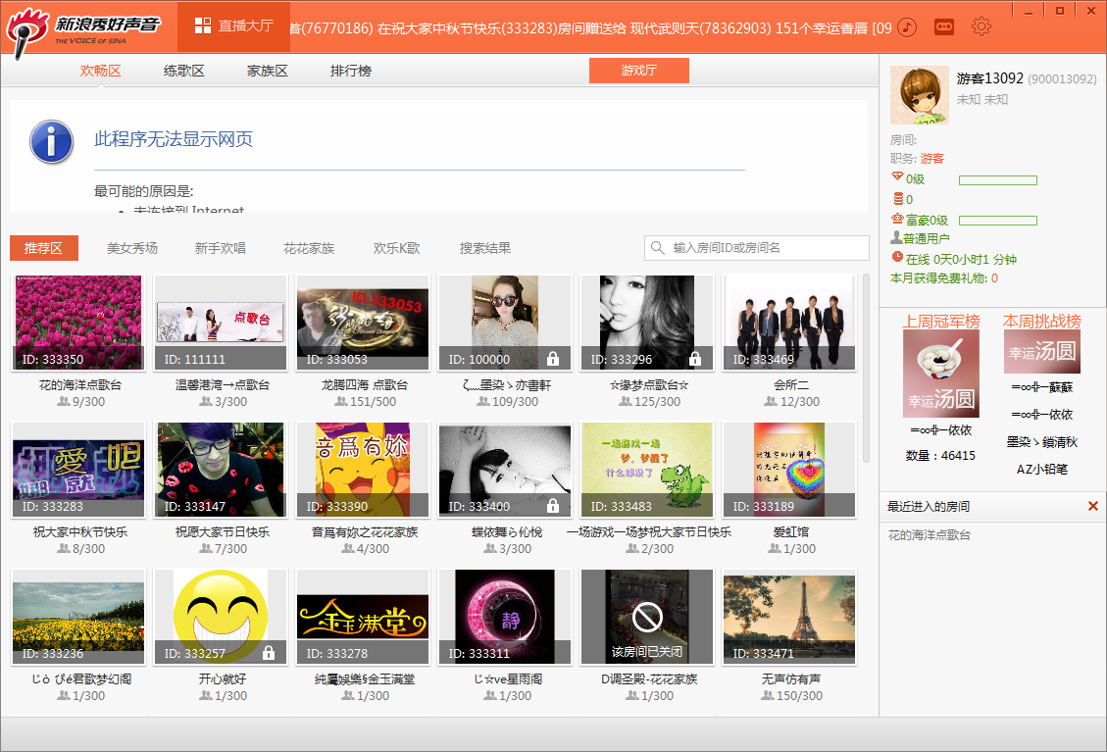Click lock icon on room 100000

click(553, 359)
